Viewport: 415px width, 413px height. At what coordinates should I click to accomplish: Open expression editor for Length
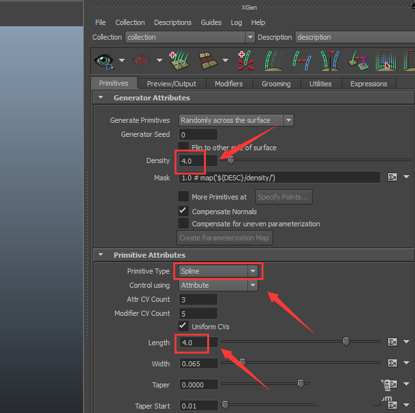[392, 342]
